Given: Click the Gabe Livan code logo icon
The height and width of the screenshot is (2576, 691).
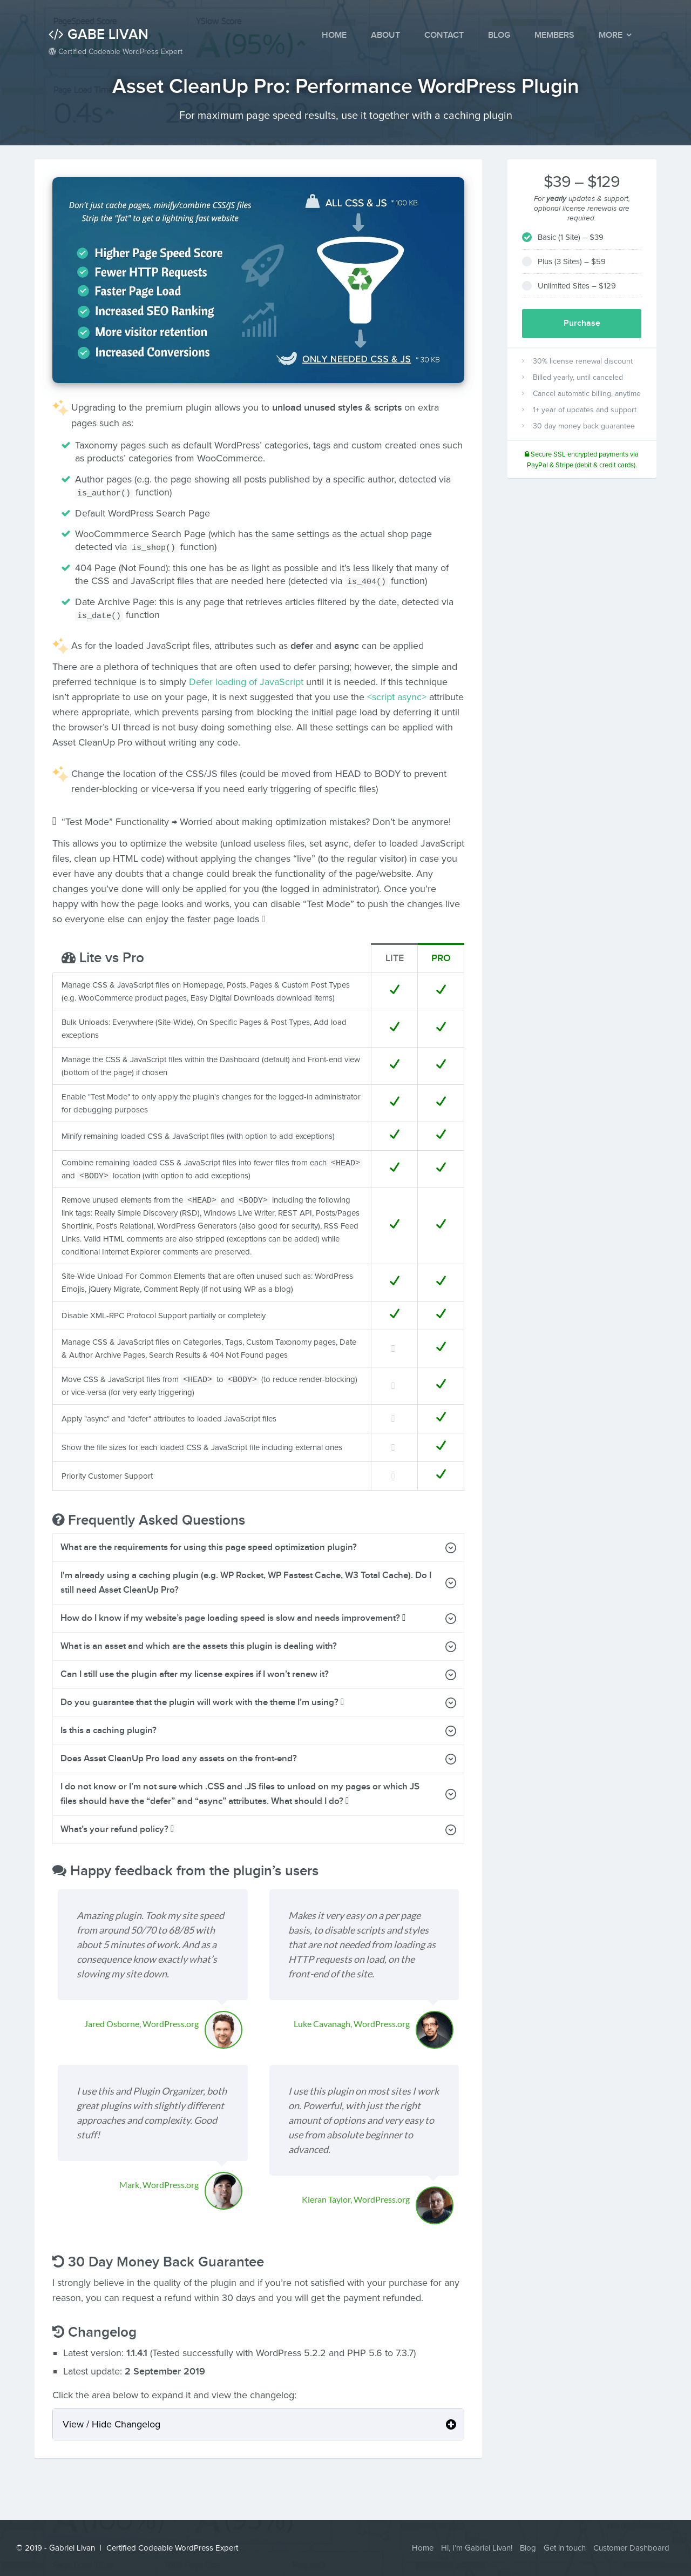Looking at the screenshot, I should coord(55,34).
